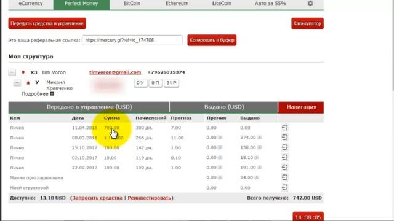Switch to the LiteCoin tab
Image resolution: width=394 pixels, height=221 pixels.
click(x=222, y=4)
